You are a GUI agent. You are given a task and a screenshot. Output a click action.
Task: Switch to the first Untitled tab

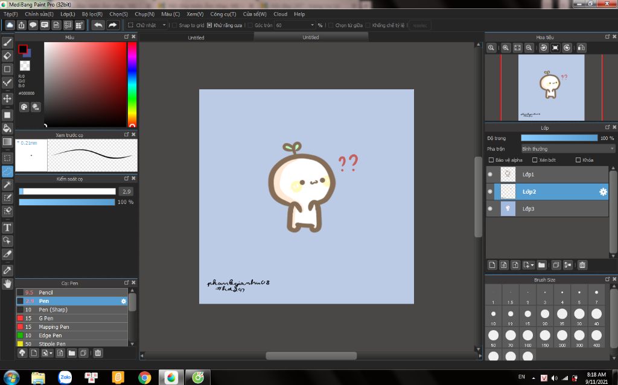pos(196,37)
